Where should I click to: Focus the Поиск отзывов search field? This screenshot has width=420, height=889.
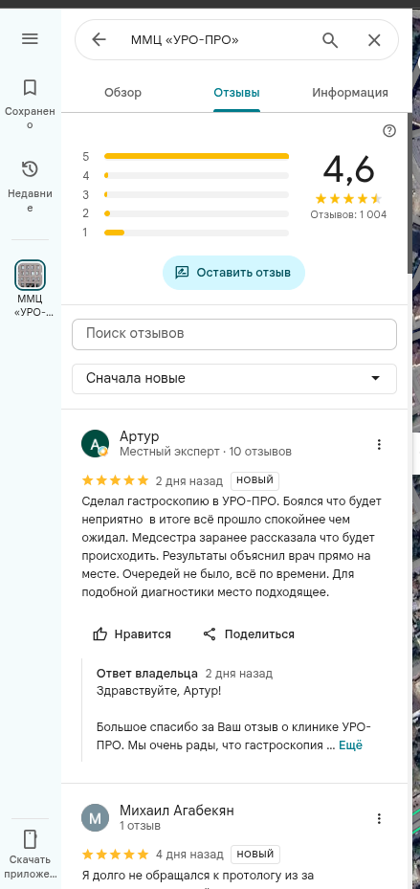pyautogui.click(x=234, y=334)
